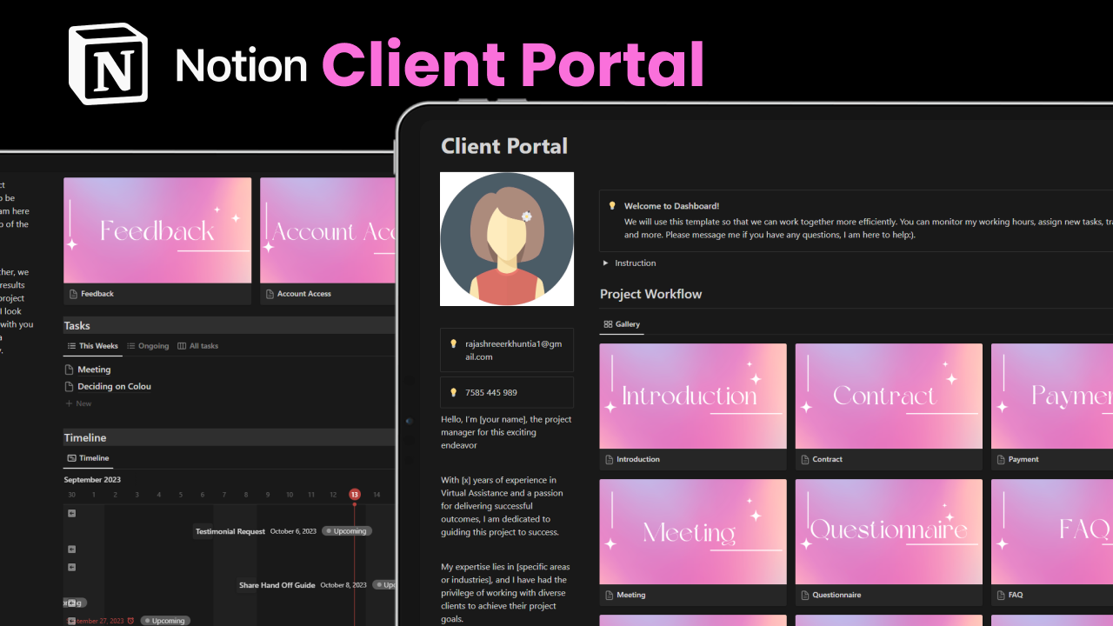The height and width of the screenshot is (626, 1113).
Task: Click the lightbulb icon in Welcome callout
Action: tap(611, 207)
